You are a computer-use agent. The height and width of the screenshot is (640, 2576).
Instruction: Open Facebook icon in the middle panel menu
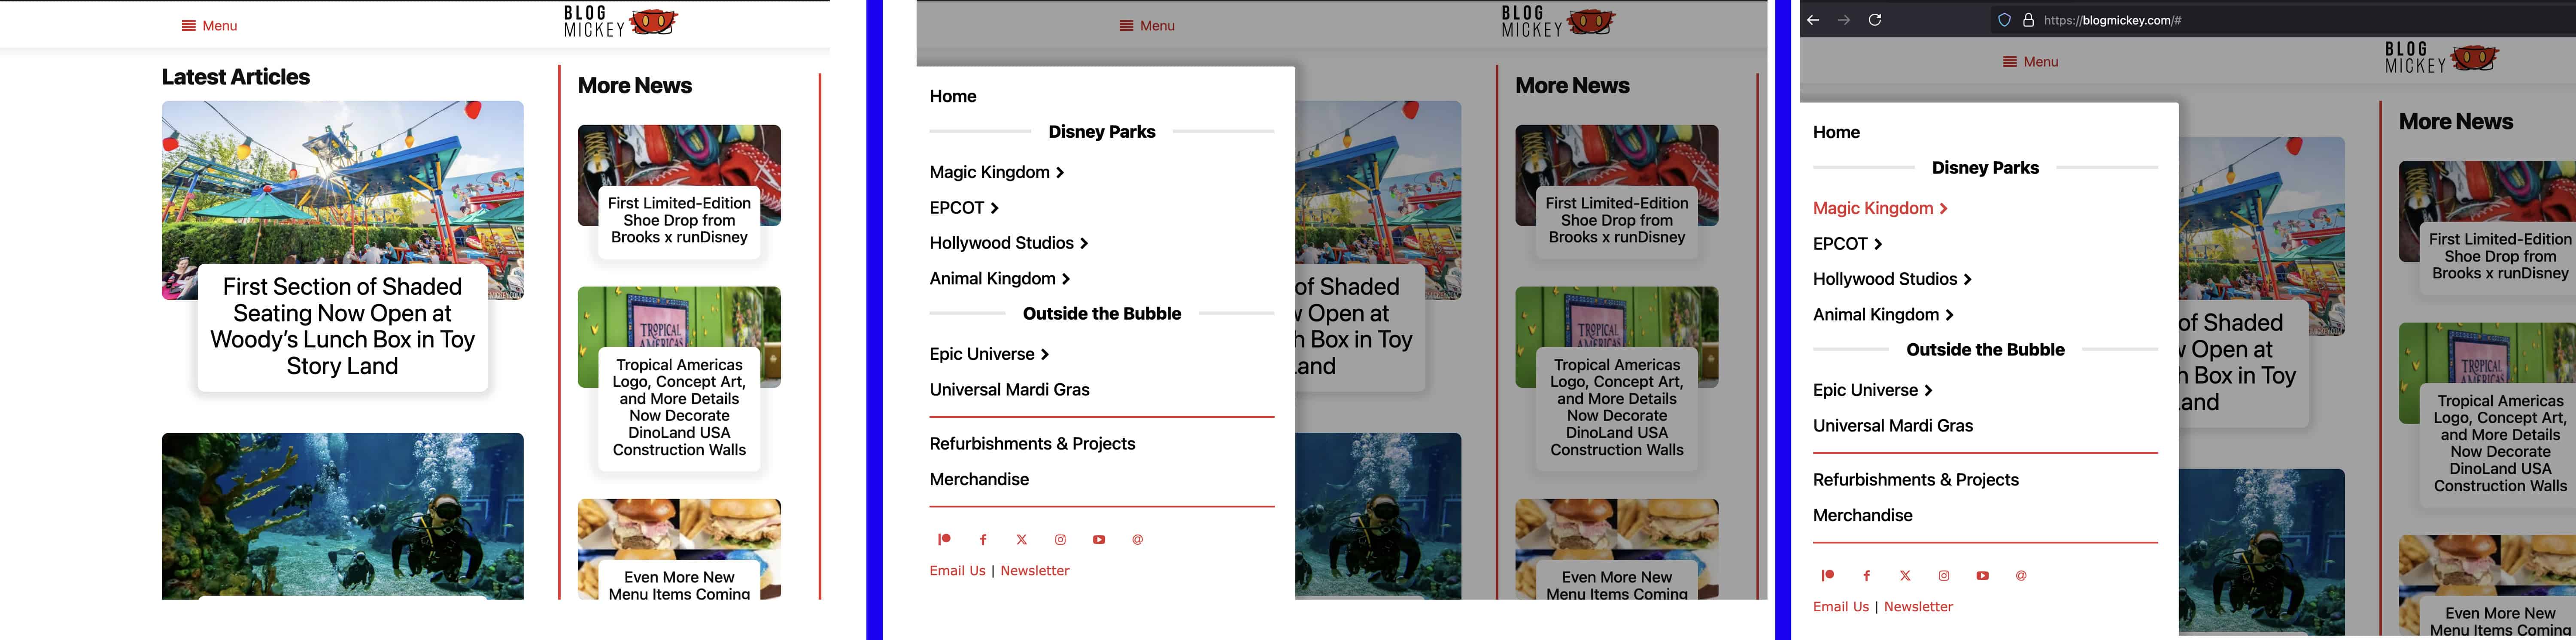pyautogui.click(x=983, y=539)
